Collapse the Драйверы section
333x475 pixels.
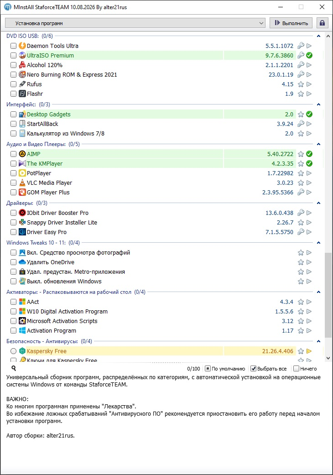(318, 203)
